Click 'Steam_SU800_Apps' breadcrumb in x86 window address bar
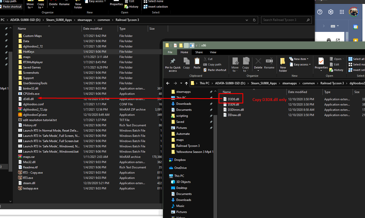Screen dimensions: 365x218 263,83
